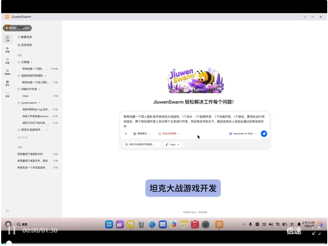Open the yellow notes app in the taskbar
328x246 pixels.
[x=184, y=224]
